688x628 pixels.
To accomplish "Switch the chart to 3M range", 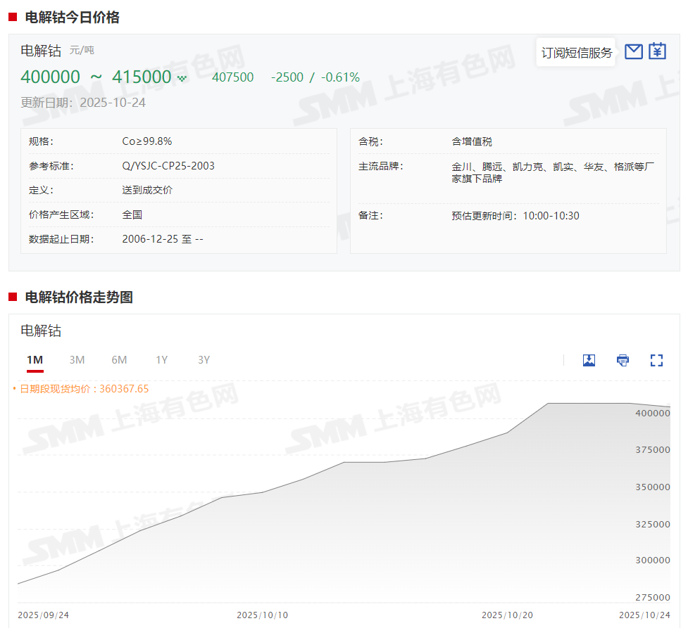I will (x=77, y=360).
